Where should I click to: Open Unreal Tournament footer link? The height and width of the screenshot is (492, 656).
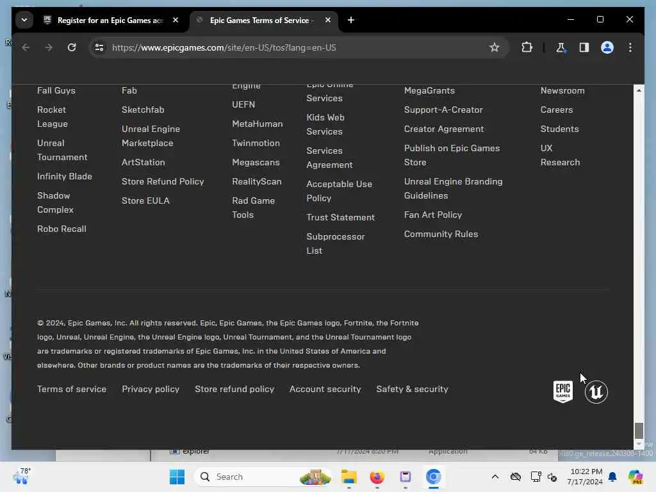pos(62,150)
